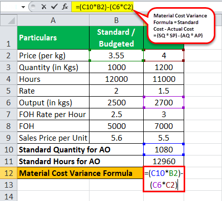The image size is (222, 201).
Task: Click the 'Standard / Budgeted' header cell
Action: click(x=116, y=38)
